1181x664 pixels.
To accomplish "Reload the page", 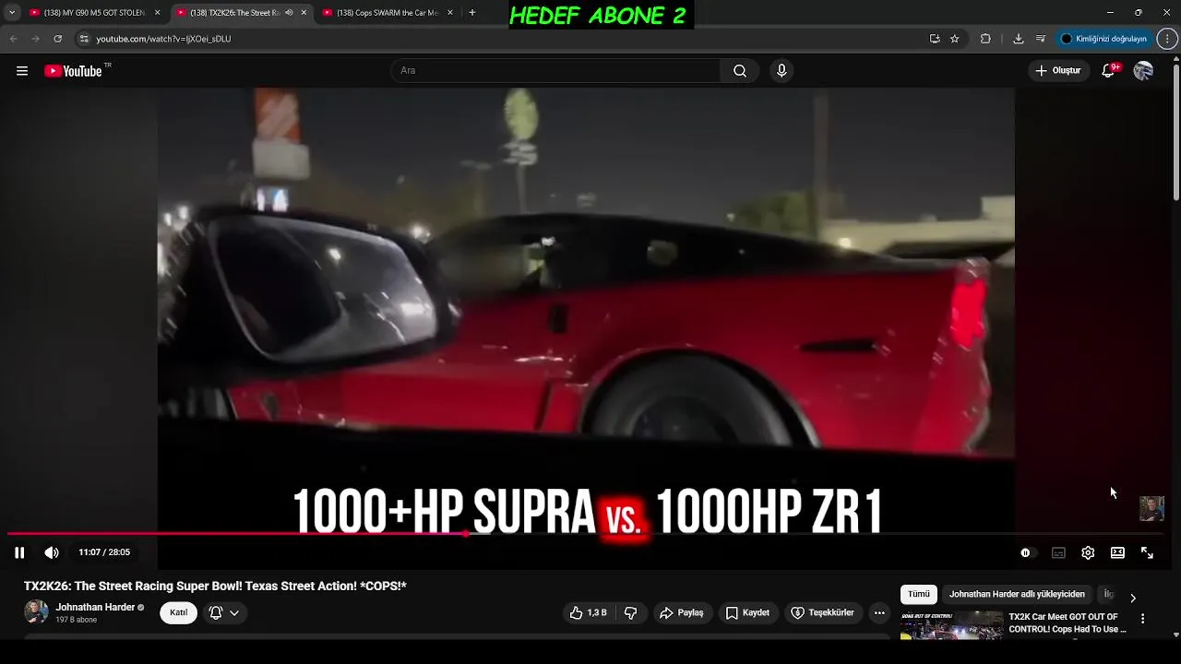I will click(x=57, y=39).
